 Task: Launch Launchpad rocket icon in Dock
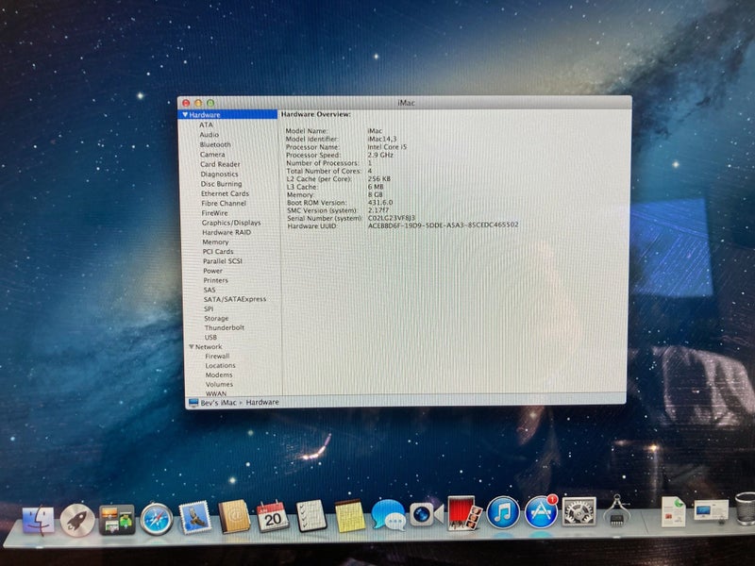coord(77,521)
